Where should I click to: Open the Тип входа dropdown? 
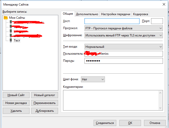124,47
